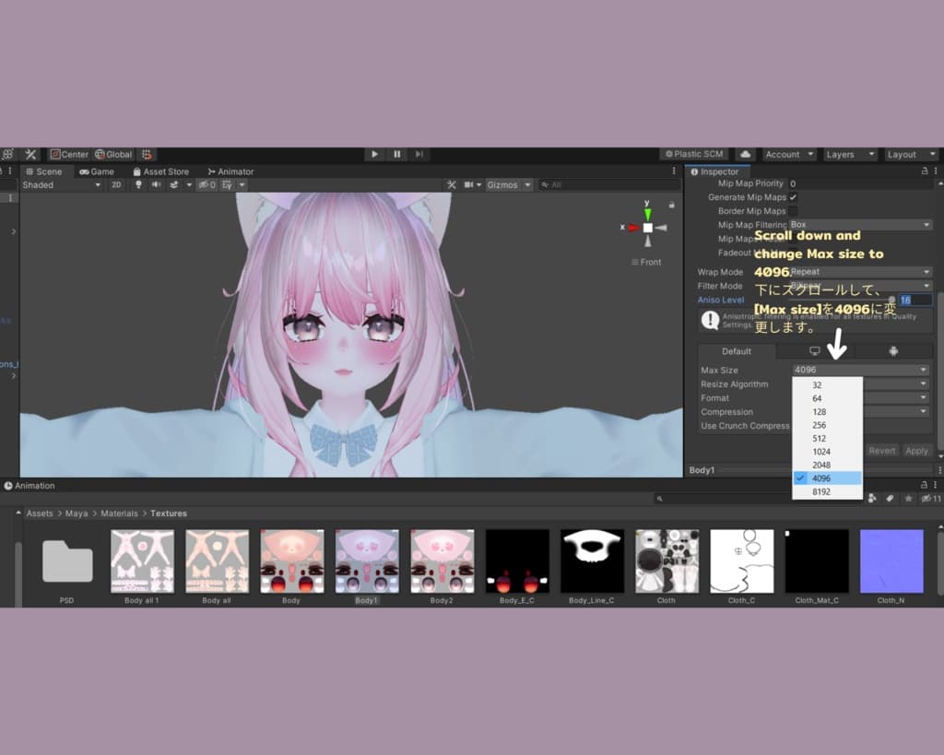The width and height of the screenshot is (944, 755).
Task: Switch to the Game tab
Action: click(97, 171)
